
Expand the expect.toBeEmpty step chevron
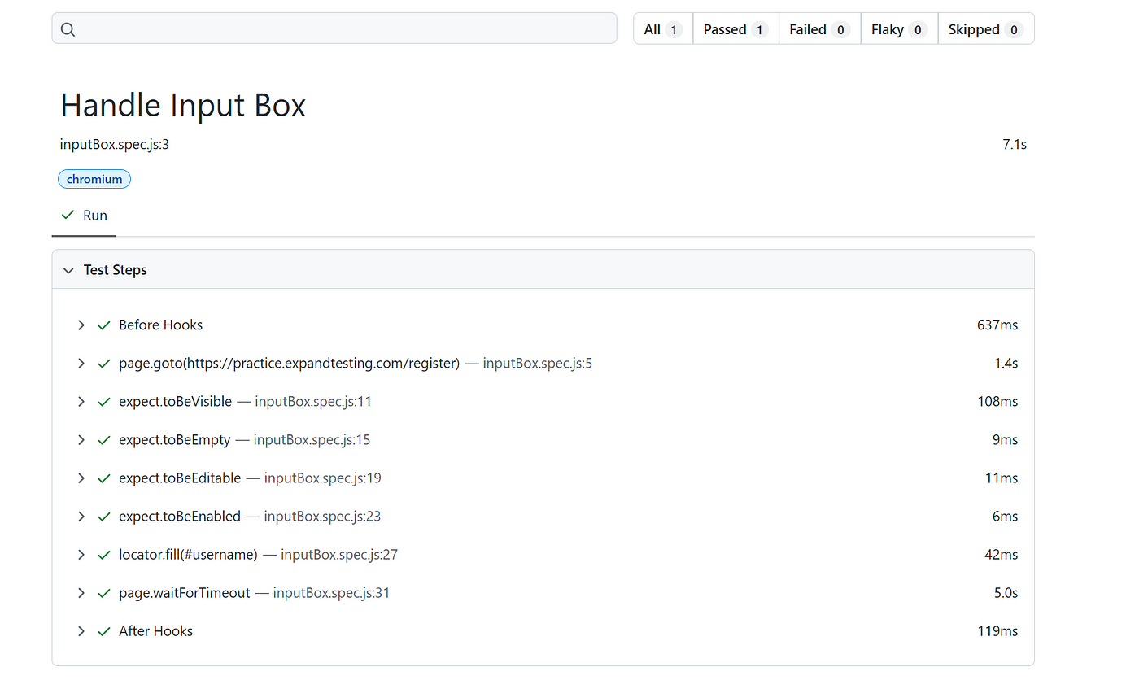pyautogui.click(x=81, y=440)
